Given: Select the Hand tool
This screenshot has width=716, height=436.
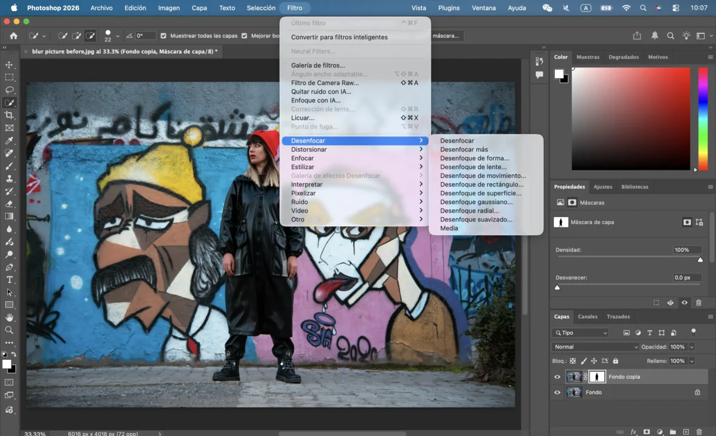Looking at the screenshot, I should tap(9, 317).
